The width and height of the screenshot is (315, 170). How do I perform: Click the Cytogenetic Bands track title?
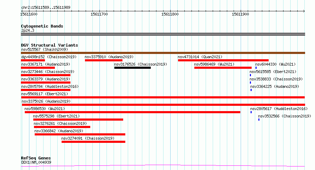click(42, 26)
